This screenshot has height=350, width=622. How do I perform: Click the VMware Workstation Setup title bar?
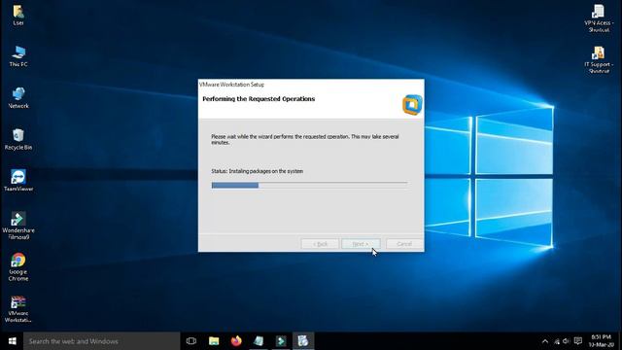click(x=311, y=85)
